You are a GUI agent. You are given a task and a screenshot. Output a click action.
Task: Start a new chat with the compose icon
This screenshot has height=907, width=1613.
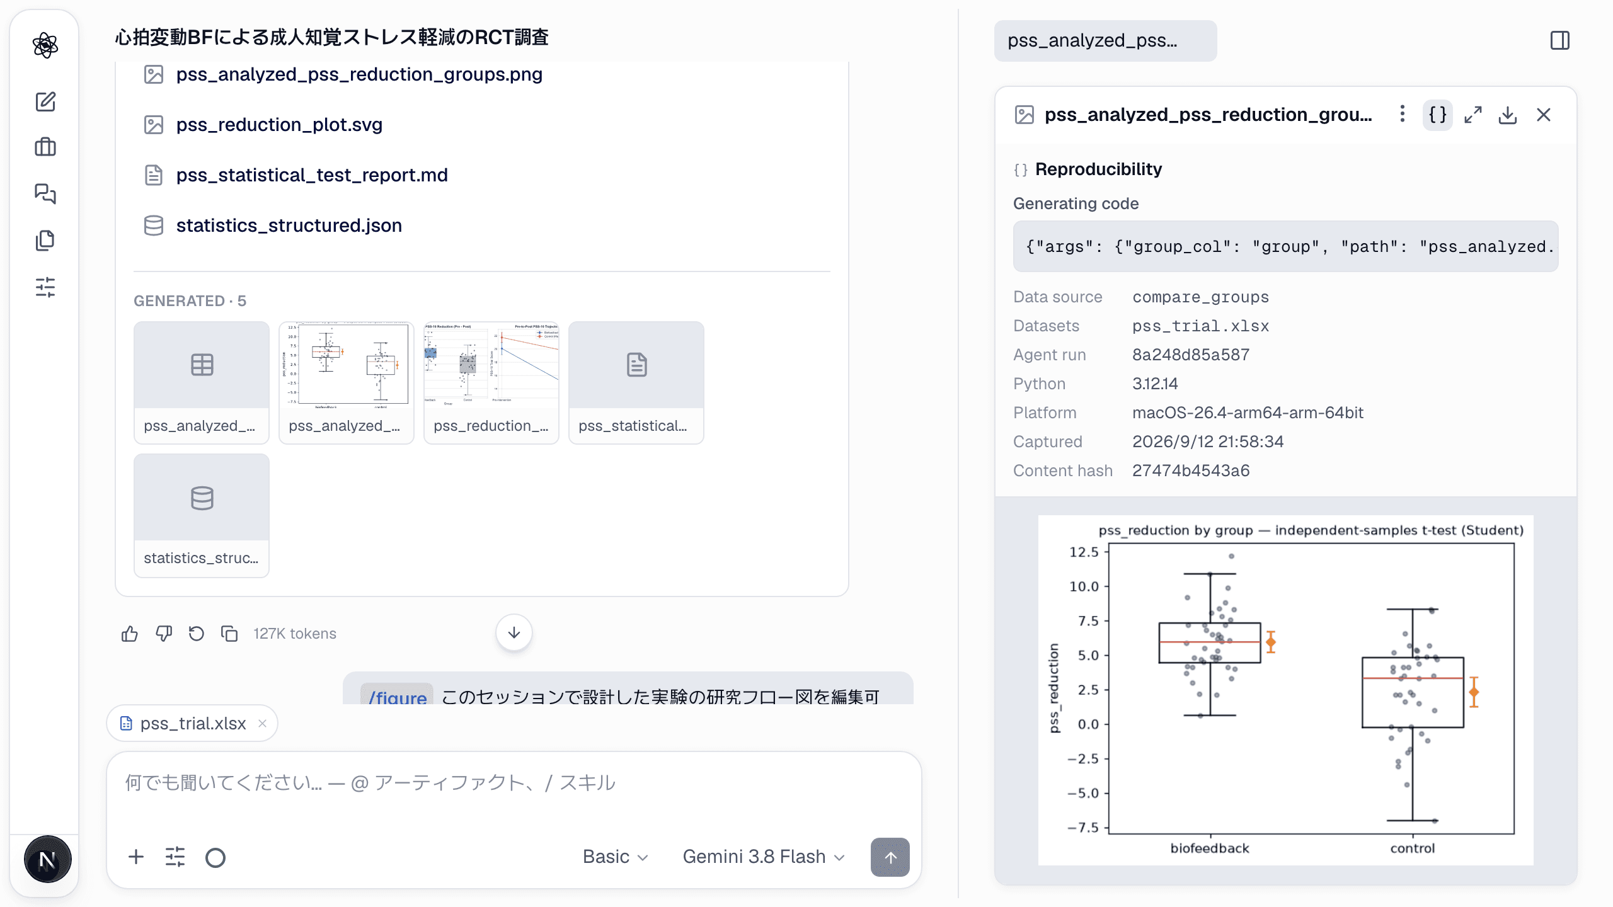point(45,101)
